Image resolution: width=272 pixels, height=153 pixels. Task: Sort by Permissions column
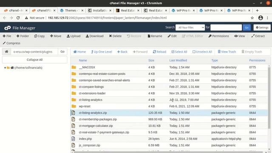[257, 60]
